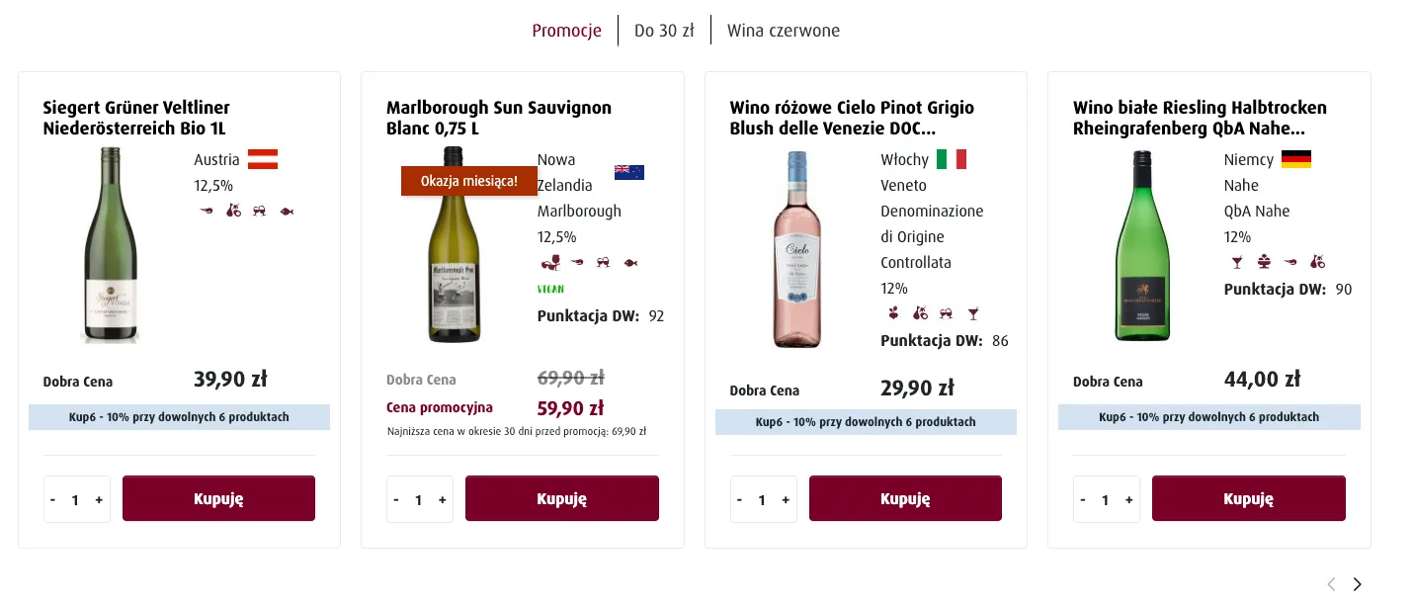
Task: Click the fish icon on Siegert Grüner Veltliner
Action: [x=287, y=212]
